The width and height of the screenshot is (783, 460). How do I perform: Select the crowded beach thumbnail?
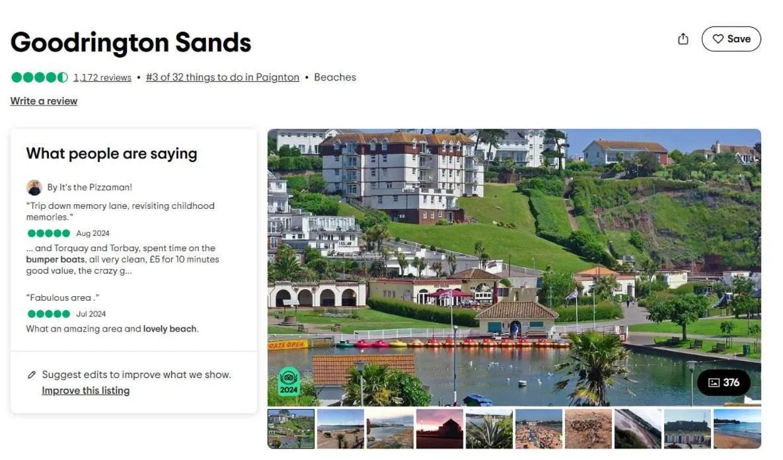[x=539, y=428]
